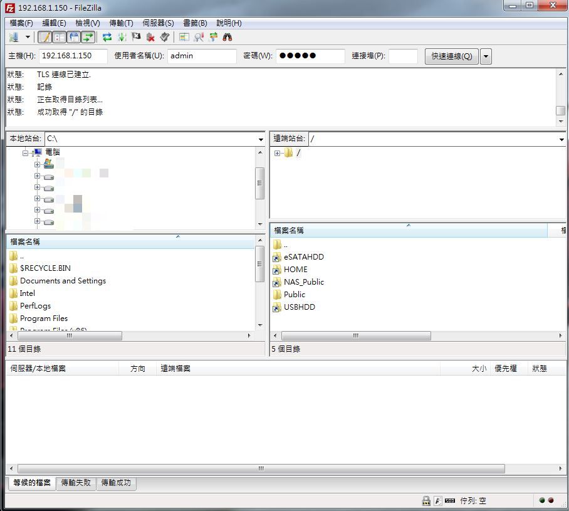569x511 pixels.
Task: Click the 快速連線(Q) button
Action: click(x=451, y=56)
